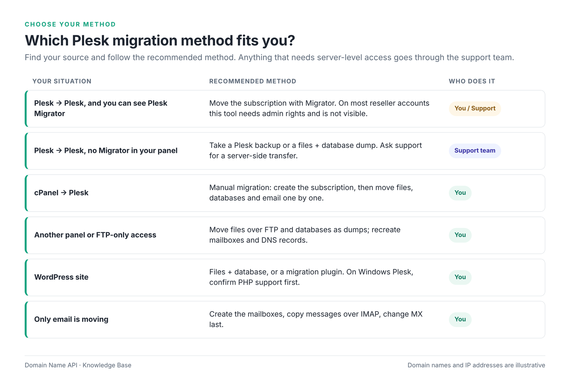Viewport: 570px width, 390px height.
Task: Select 'Plesk → Plesk, no Migrator in your panel'
Action: point(106,151)
